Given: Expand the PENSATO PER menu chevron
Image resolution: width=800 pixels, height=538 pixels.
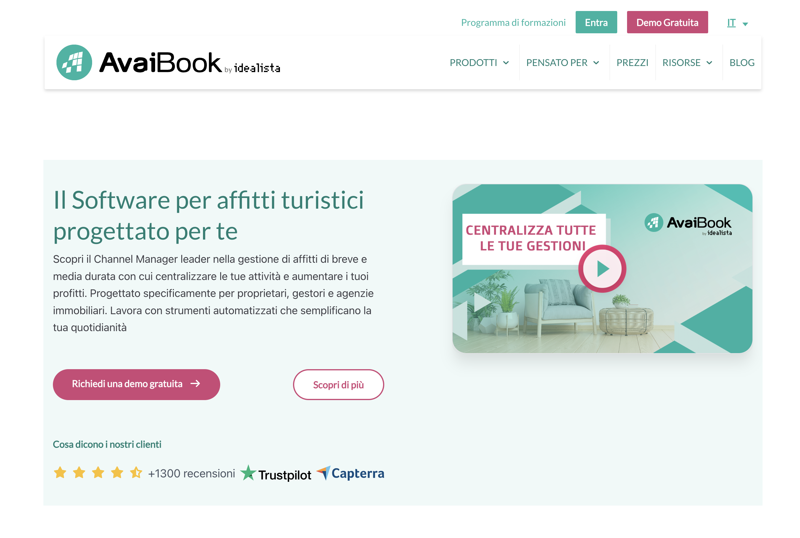Looking at the screenshot, I should (596, 63).
